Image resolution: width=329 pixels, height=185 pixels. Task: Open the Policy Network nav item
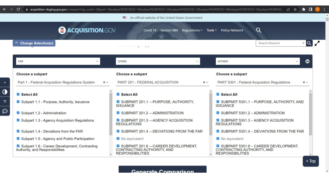pos(232,30)
